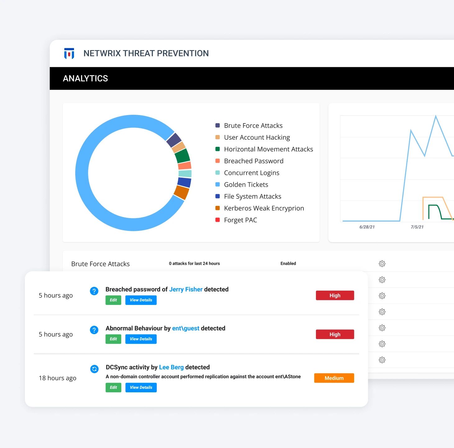The height and width of the screenshot is (448, 454).
Task: Click High badge on Breached password alert
Action: (x=335, y=296)
